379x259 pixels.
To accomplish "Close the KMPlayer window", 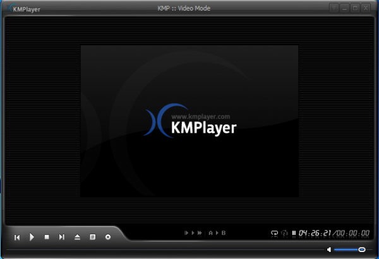I will click(x=366, y=8).
